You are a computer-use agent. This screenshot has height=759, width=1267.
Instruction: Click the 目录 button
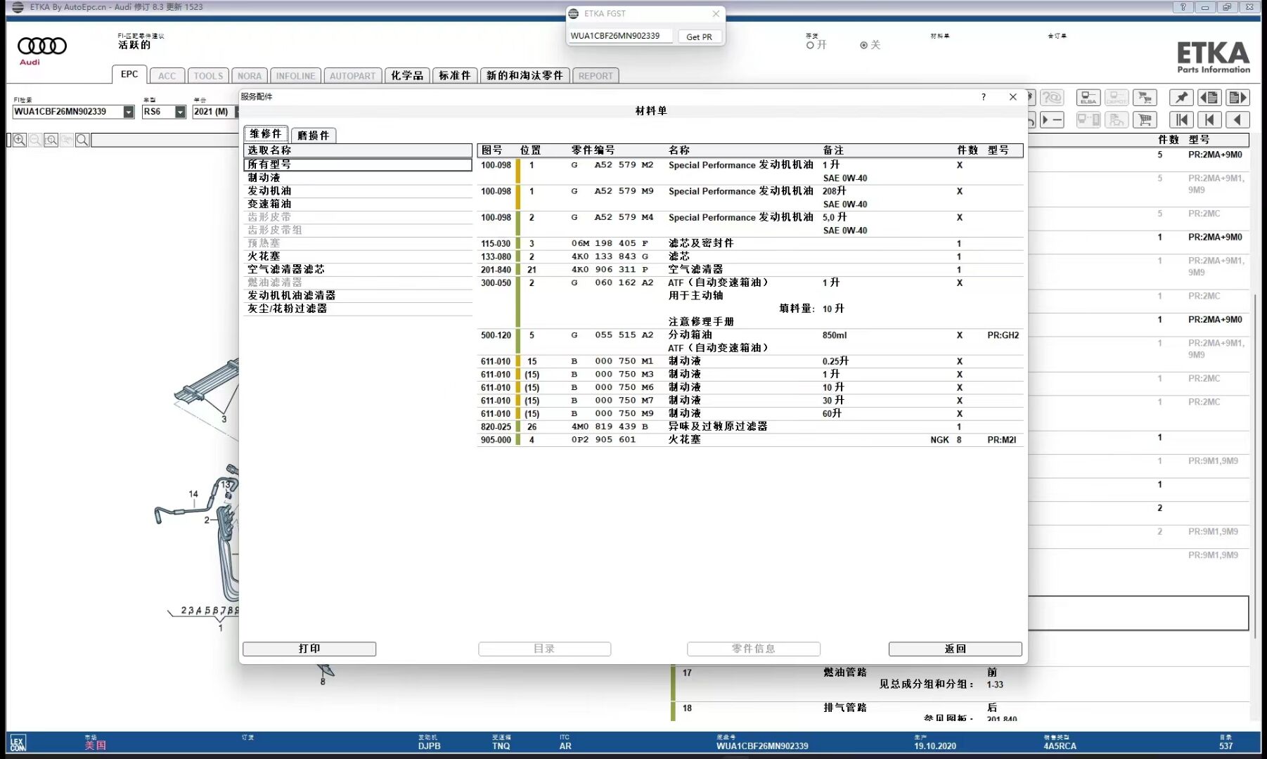click(x=544, y=649)
